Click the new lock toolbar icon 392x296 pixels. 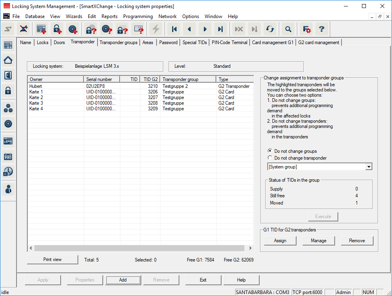click(57, 29)
